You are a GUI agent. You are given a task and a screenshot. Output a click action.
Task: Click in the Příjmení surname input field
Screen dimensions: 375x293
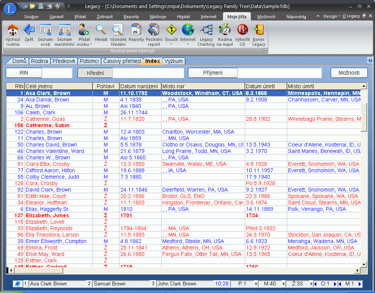pyautogui.click(x=280, y=73)
